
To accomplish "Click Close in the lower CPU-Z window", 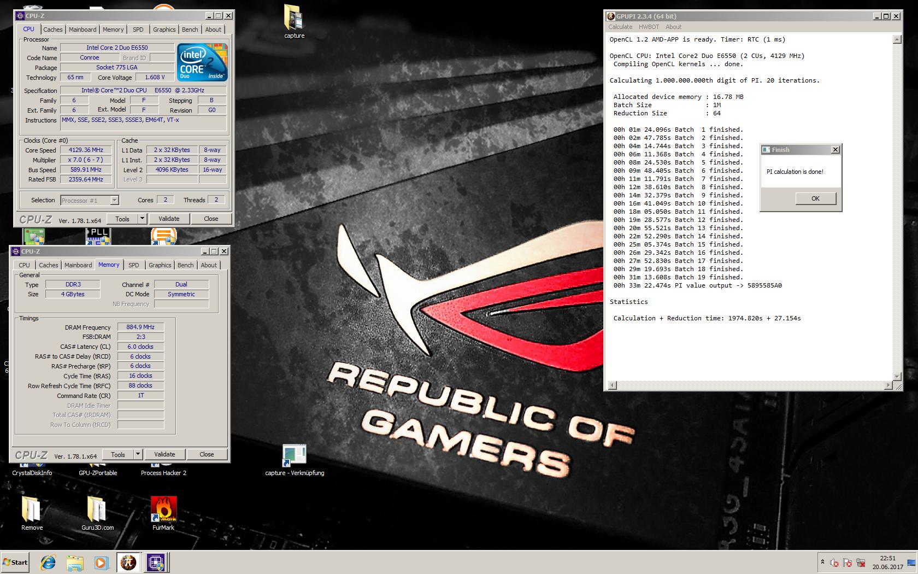I will click(207, 454).
